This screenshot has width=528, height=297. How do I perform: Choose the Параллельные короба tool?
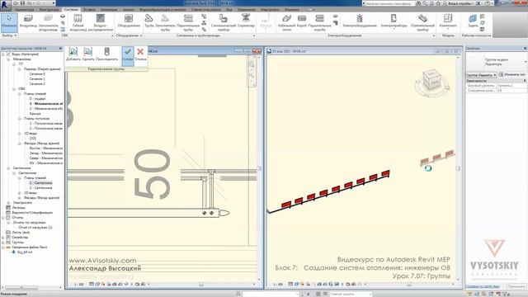tap(319, 22)
